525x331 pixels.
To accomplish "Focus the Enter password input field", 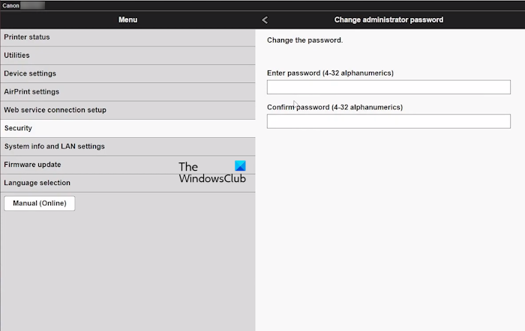I will pos(388,87).
